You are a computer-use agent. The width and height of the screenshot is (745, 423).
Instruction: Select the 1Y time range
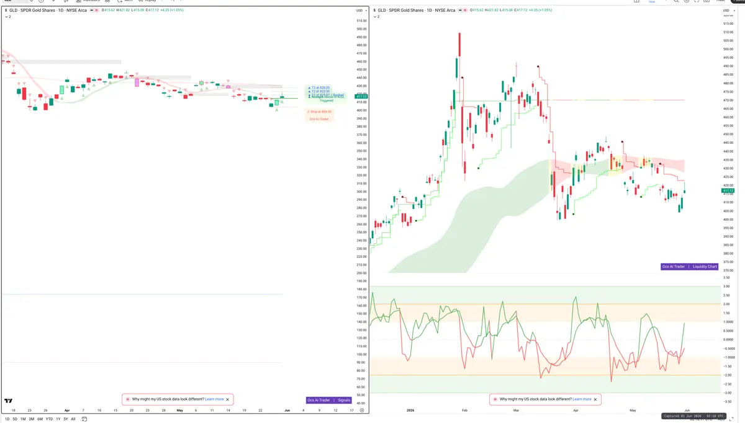(x=58, y=419)
